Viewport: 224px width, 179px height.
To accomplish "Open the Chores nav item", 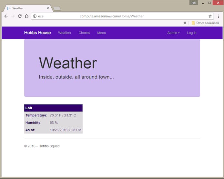I will [84, 33].
